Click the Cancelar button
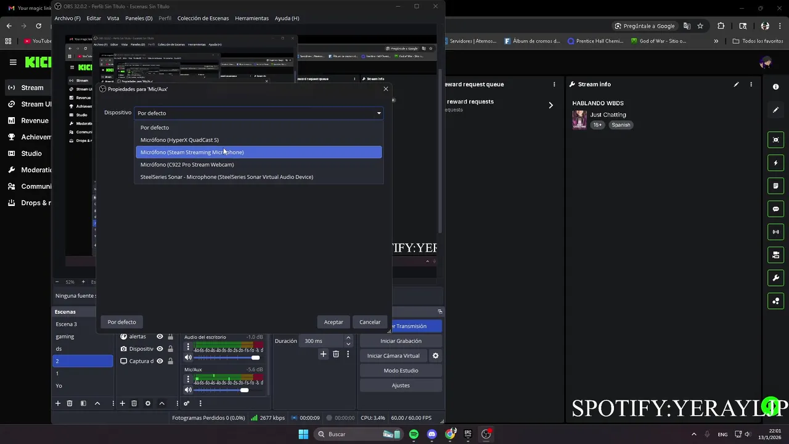Viewport: 789px width, 444px height. (370, 322)
